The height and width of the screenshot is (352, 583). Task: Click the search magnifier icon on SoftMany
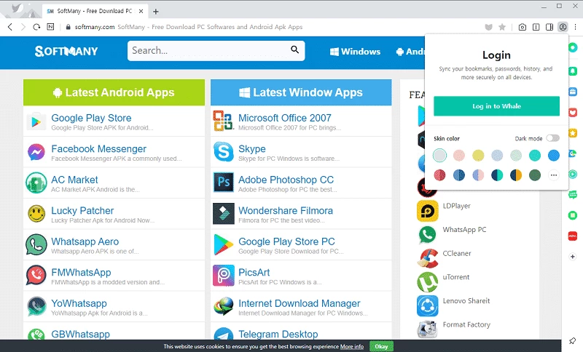coord(295,50)
